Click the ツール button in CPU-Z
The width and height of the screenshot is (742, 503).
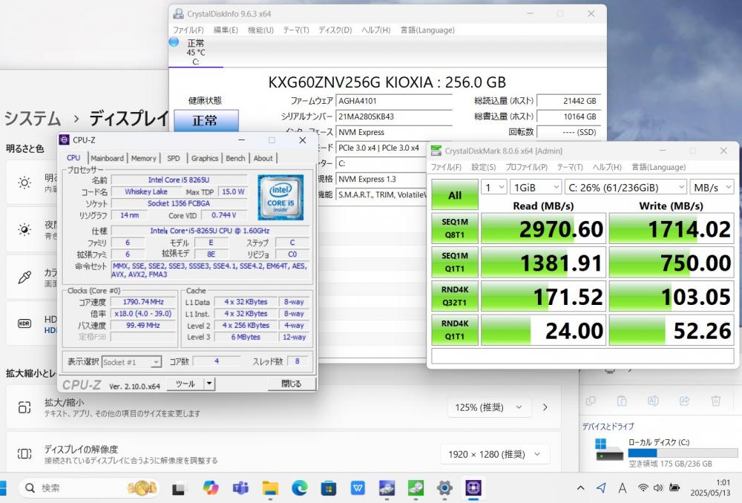(185, 384)
